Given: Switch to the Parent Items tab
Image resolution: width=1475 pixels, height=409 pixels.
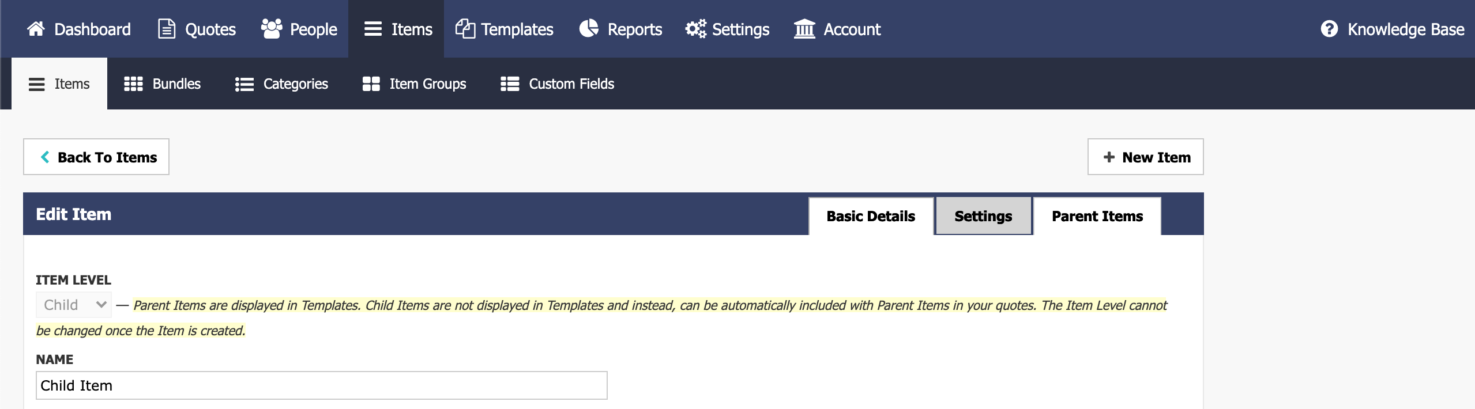Looking at the screenshot, I should 1097,216.
